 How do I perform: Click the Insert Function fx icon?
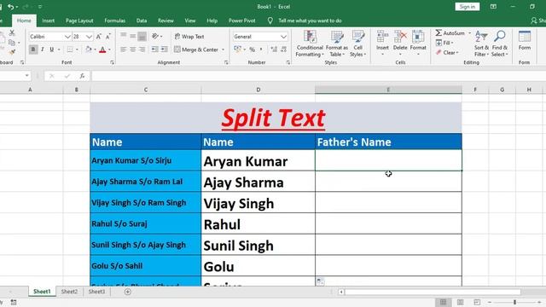coord(82,76)
